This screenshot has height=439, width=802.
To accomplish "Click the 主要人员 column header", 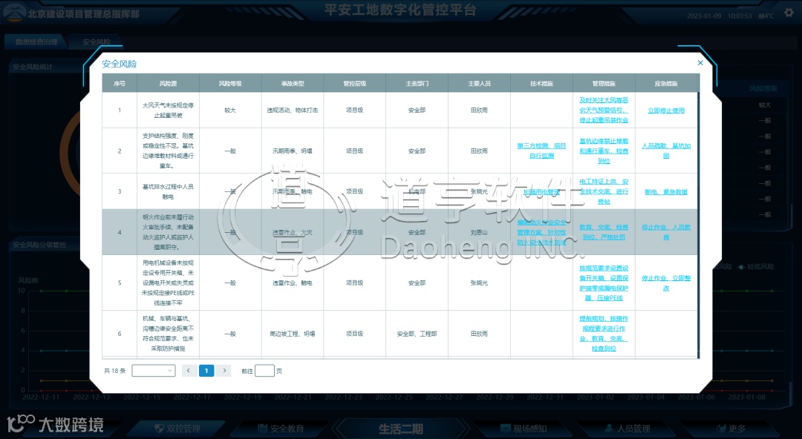I will point(479,83).
